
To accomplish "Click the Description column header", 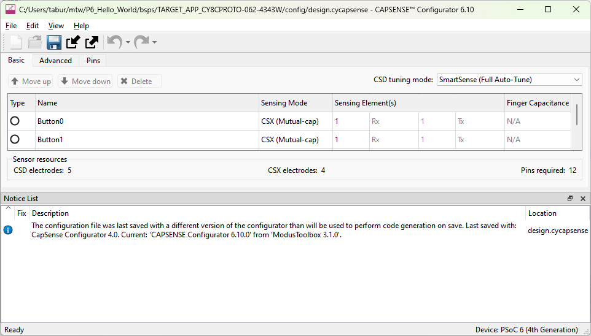I will tap(277, 213).
